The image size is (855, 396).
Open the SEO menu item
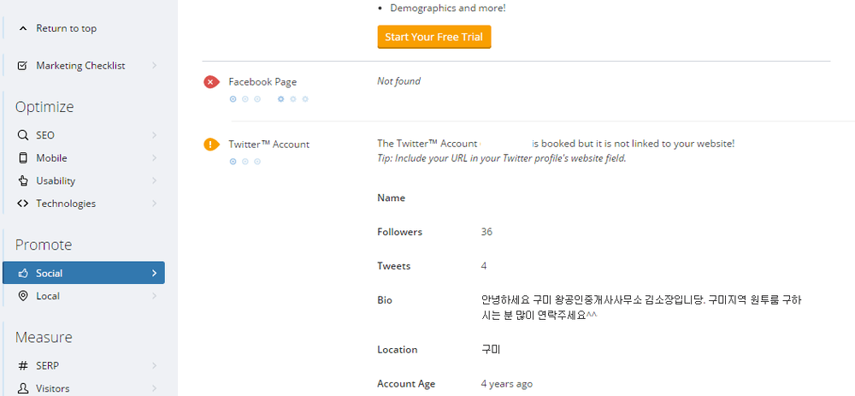84,135
